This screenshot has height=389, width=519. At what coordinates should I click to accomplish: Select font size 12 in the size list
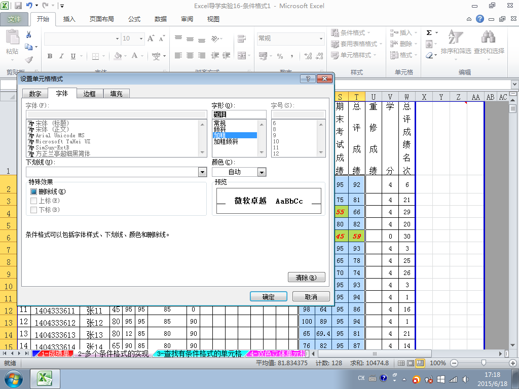point(276,153)
